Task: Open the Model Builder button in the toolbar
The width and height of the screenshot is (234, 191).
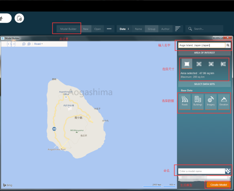Action: (68, 29)
